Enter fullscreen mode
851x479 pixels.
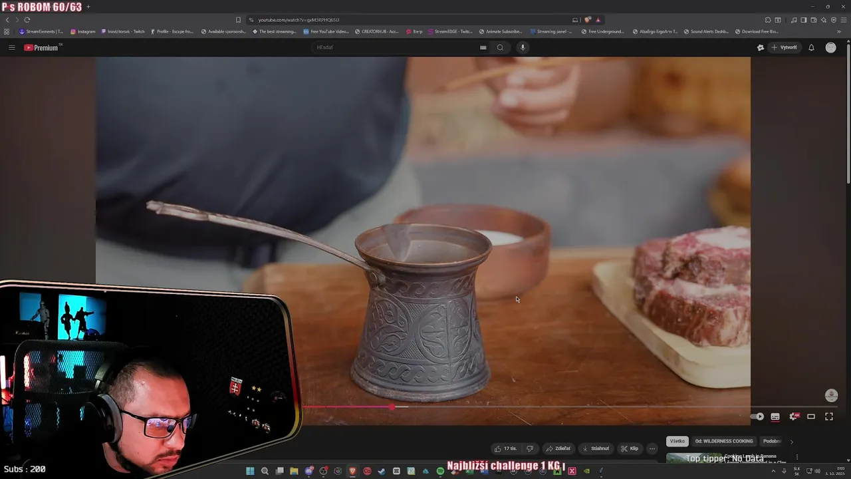coord(829,416)
